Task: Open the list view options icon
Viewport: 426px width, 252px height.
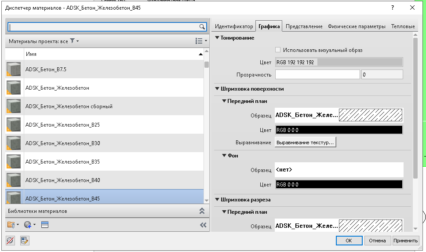Action: coord(200,41)
